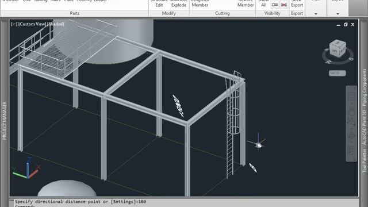Screen dimensions: 368x207
Task: Click the Structure Edit ribbon button
Action: point(159,3)
